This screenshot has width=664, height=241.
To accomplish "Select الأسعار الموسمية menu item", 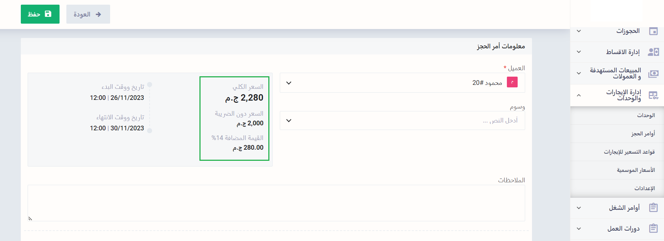I will [636, 170].
